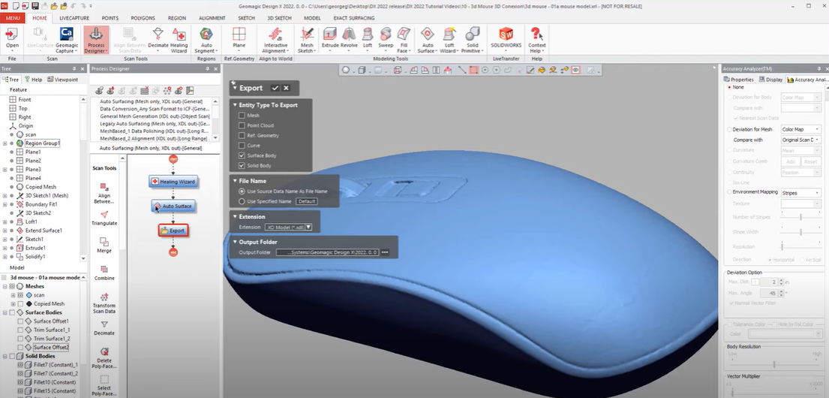The image size is (829, 398).
Task: Open Geomagic Capture tool
Action: (67, 40)
